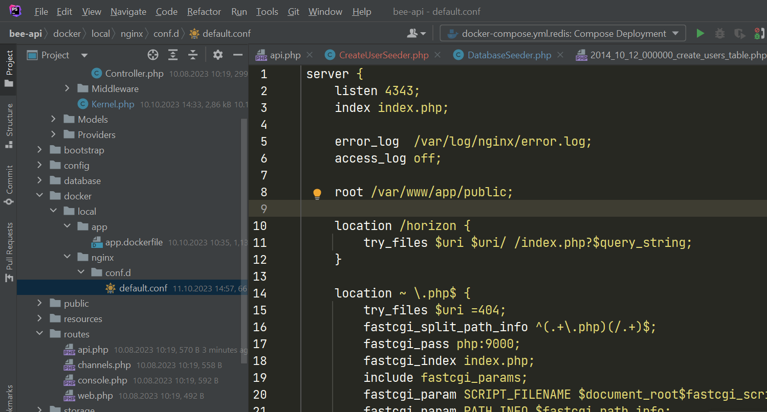Image resolution: width=767 pixels, height=412 pixels.
Task: Click the Code With Me user icon
Action: 413,33
